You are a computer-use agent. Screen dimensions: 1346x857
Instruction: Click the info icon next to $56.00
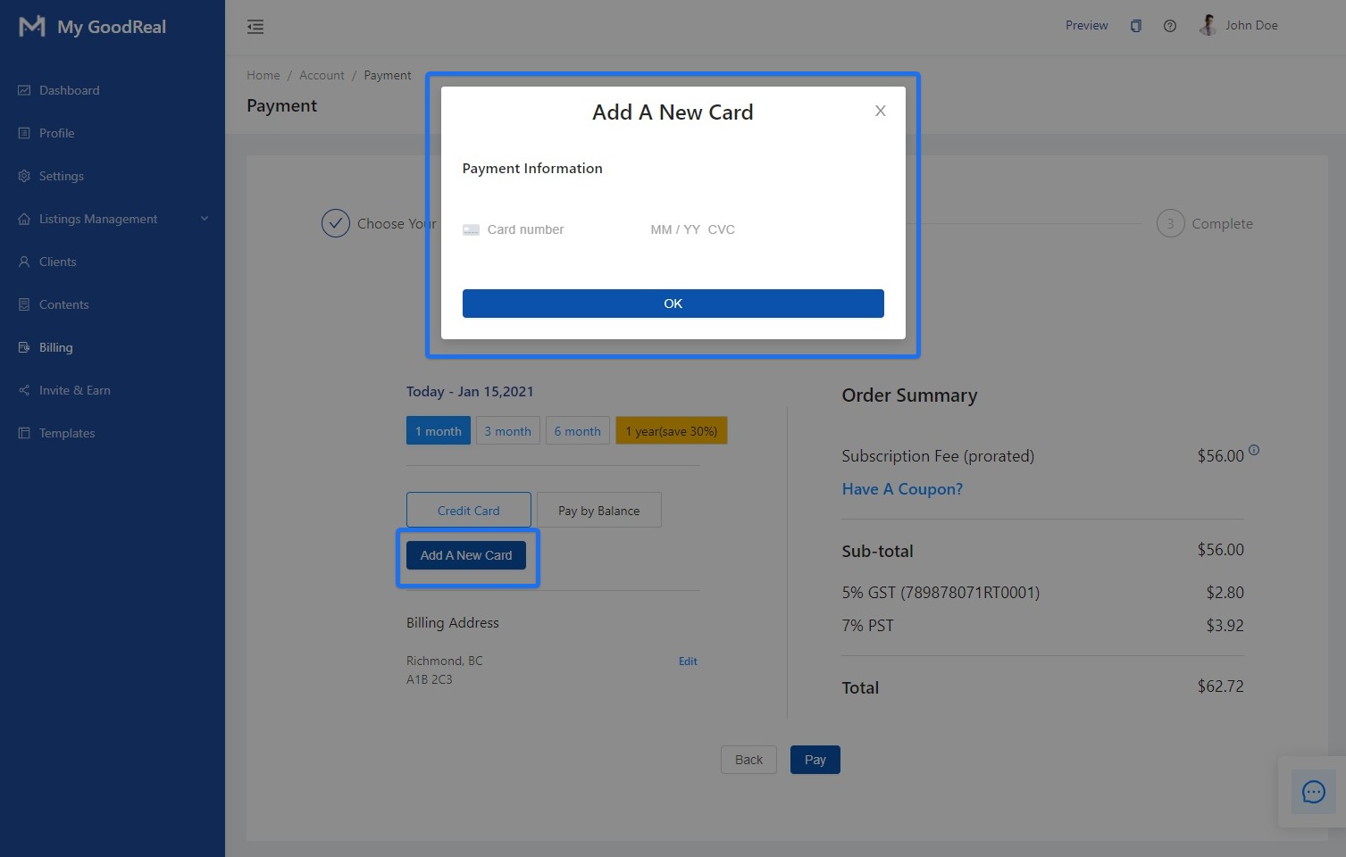1254,450
